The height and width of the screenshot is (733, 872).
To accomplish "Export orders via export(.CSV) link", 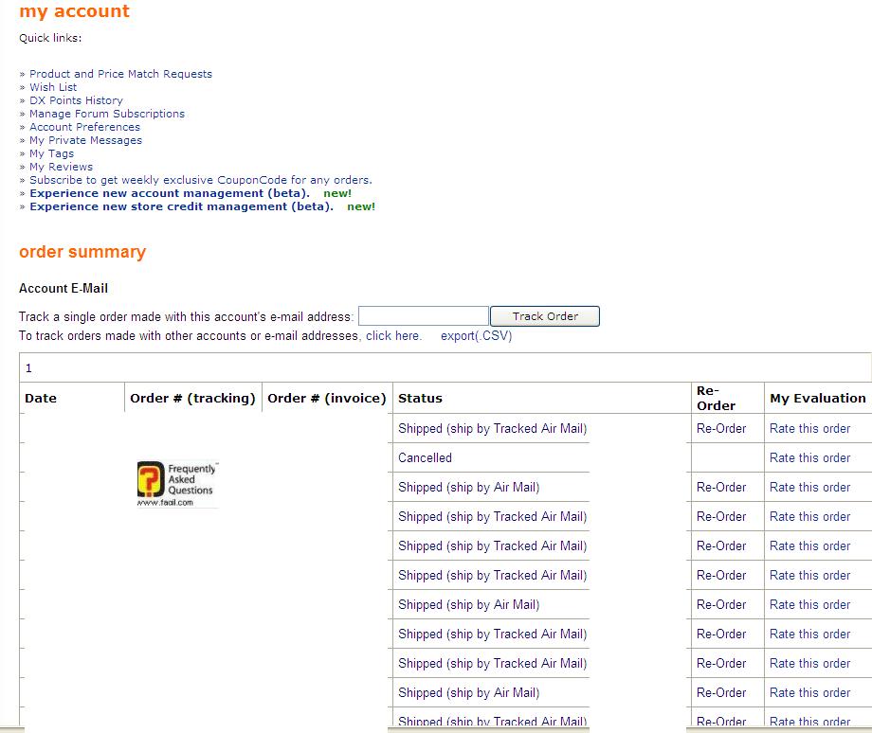I will 476,336.
